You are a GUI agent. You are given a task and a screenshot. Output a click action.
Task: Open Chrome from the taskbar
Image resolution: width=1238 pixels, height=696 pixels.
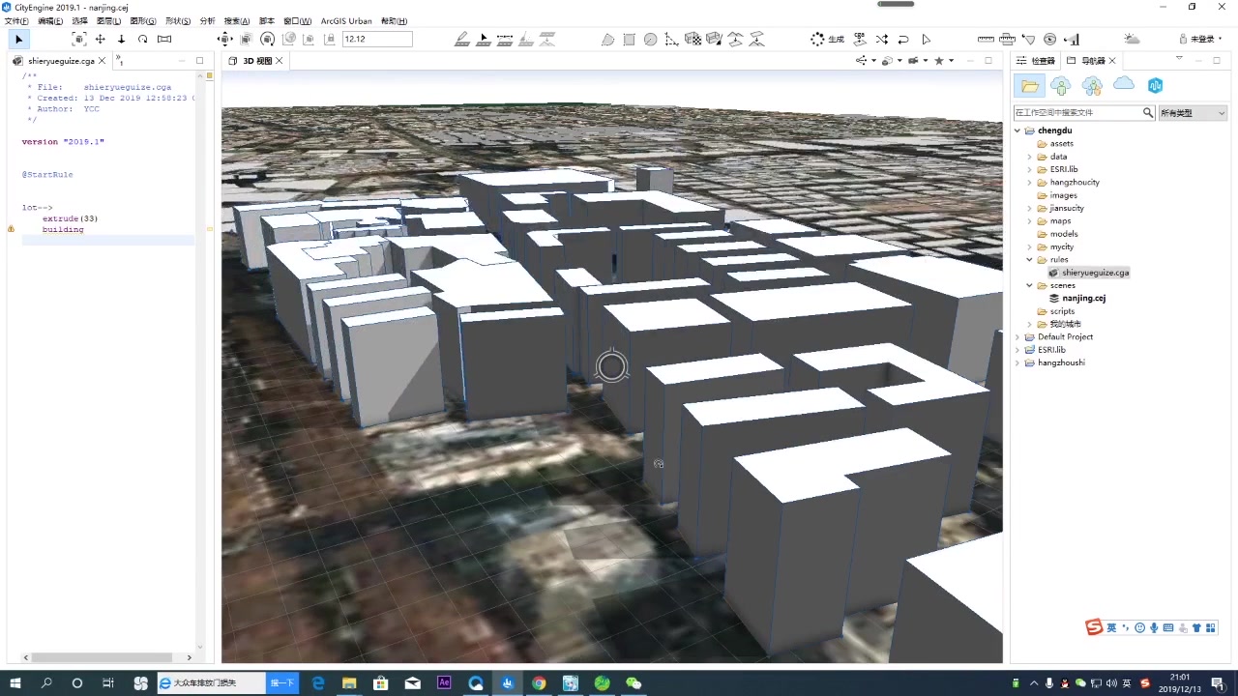(539, 683)
